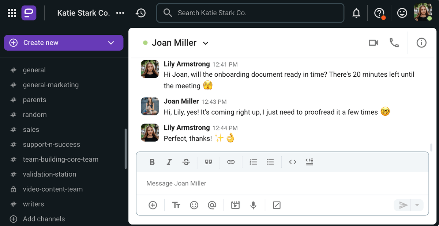Open conversation details info icon

pos(421,43)
